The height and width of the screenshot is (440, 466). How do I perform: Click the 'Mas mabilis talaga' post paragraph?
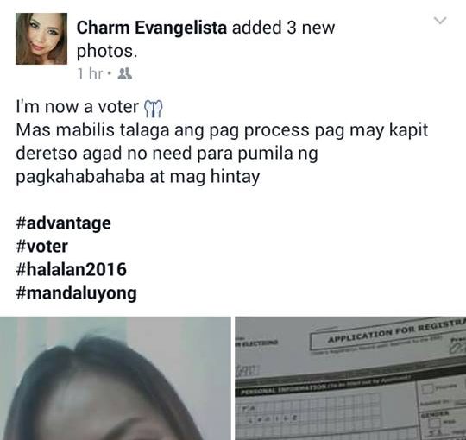pyautogui.click(x=222, y=154)
